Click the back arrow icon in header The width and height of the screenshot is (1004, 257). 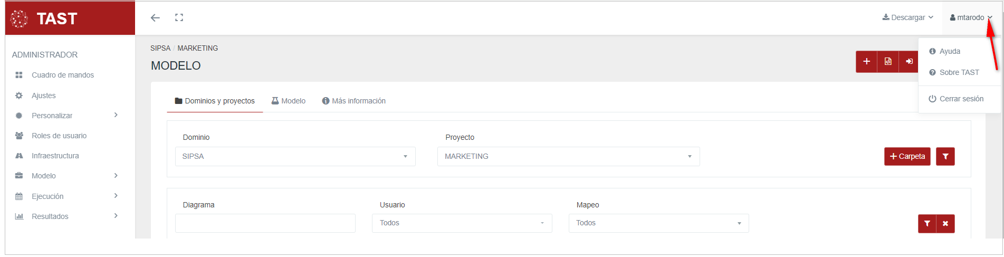point(155,18)
